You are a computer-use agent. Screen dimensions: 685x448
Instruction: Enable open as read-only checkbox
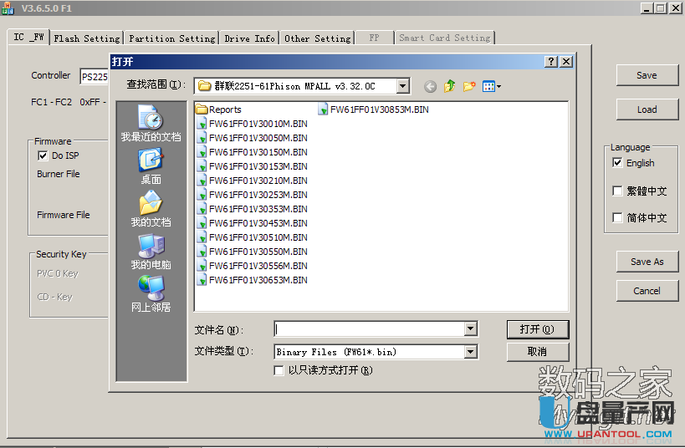pos(279,370)
